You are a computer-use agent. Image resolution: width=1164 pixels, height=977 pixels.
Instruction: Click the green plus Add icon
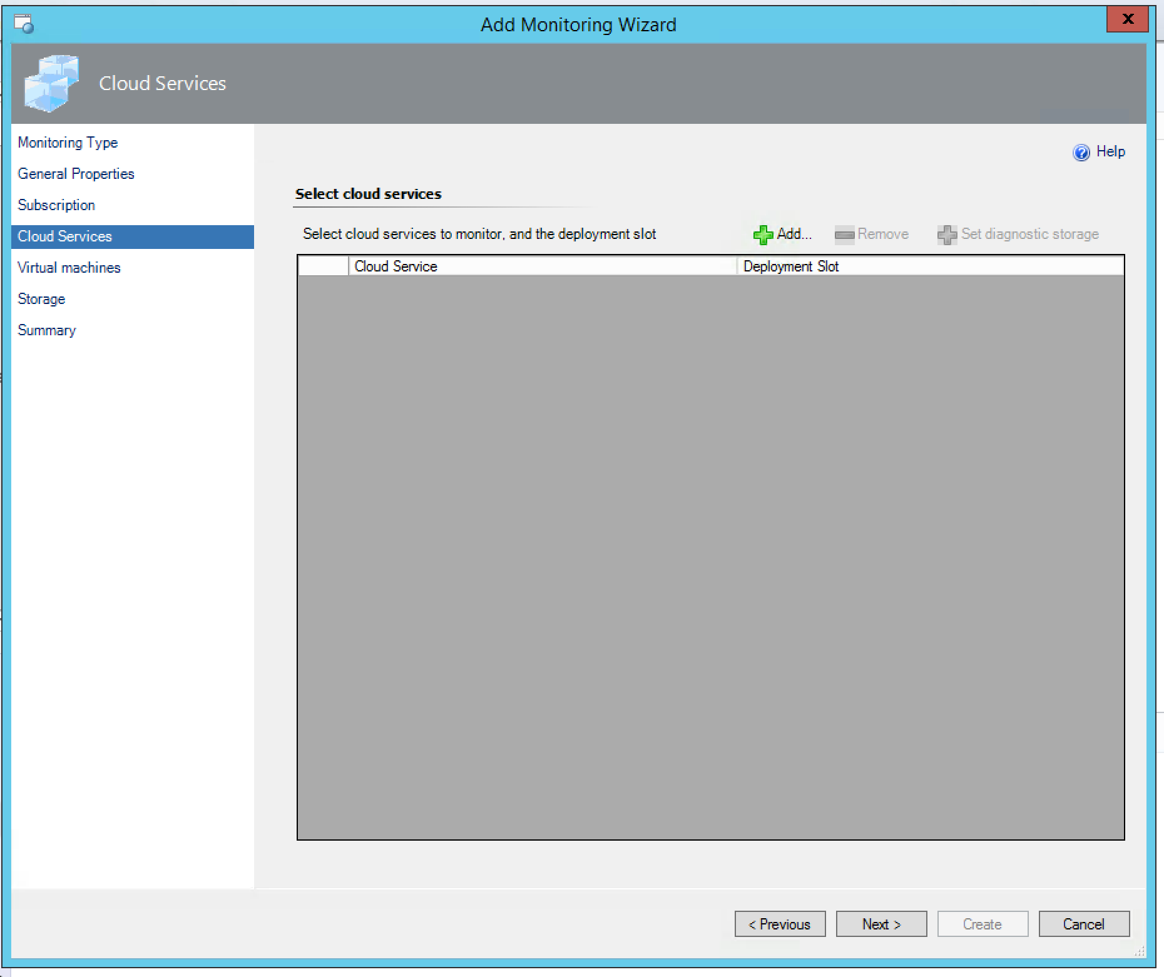tap(762, 235)
